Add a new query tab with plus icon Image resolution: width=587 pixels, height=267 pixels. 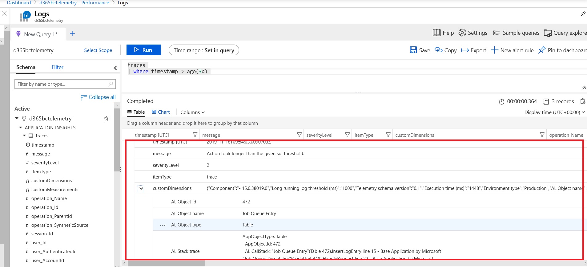coord(72,33)
